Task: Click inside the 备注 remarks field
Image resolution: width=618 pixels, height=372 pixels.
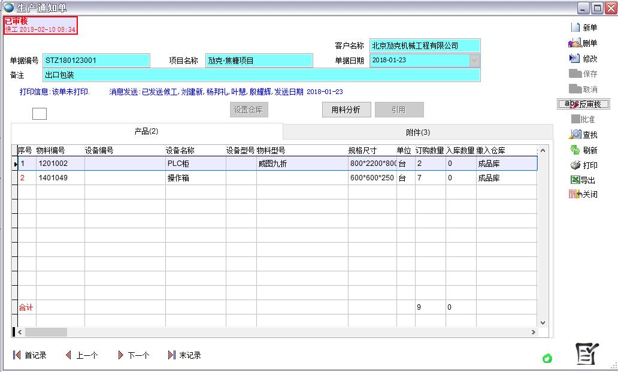Action: coord(240,74)
